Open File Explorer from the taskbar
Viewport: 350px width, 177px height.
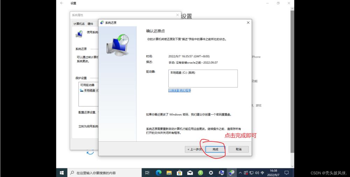point(169,172)
